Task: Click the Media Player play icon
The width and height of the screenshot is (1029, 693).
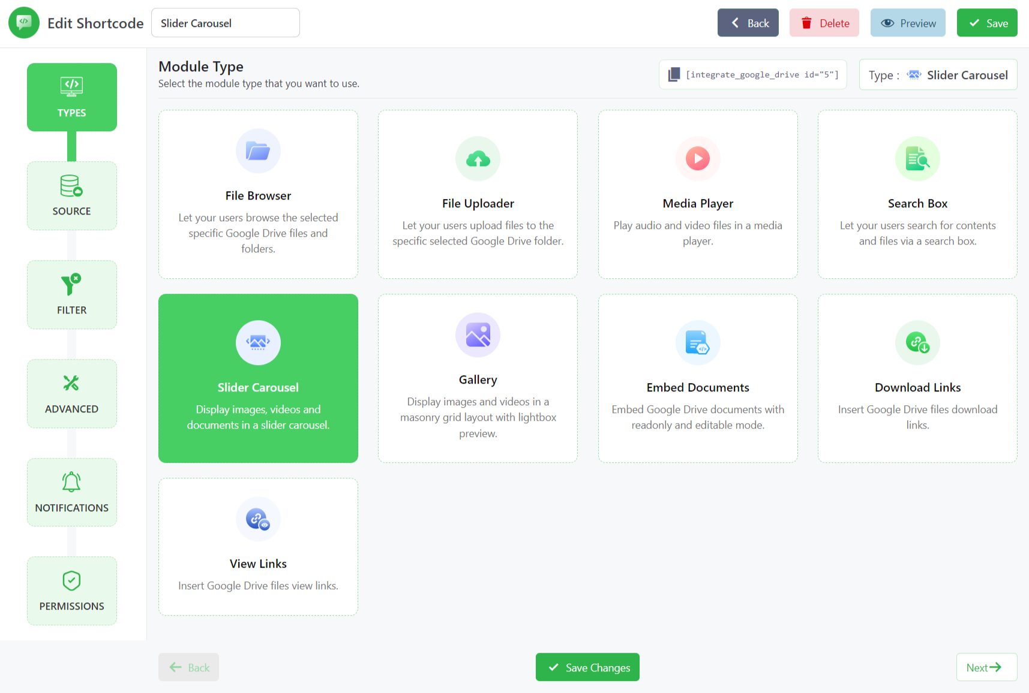Action: pos(698,158)
